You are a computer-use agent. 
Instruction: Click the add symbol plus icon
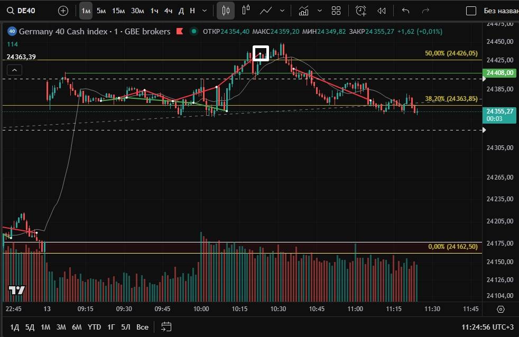(63, 11)
